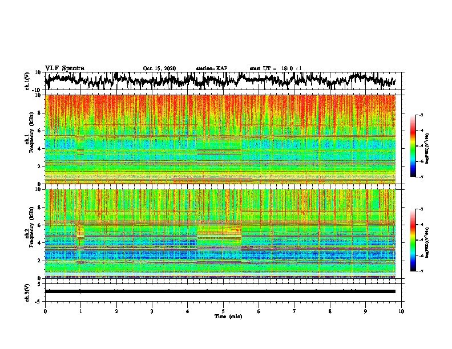Select the "start UT = 18:0 :1" text
Image resolution: width=452 pixels, height=349 pixels.
point(276,68)
